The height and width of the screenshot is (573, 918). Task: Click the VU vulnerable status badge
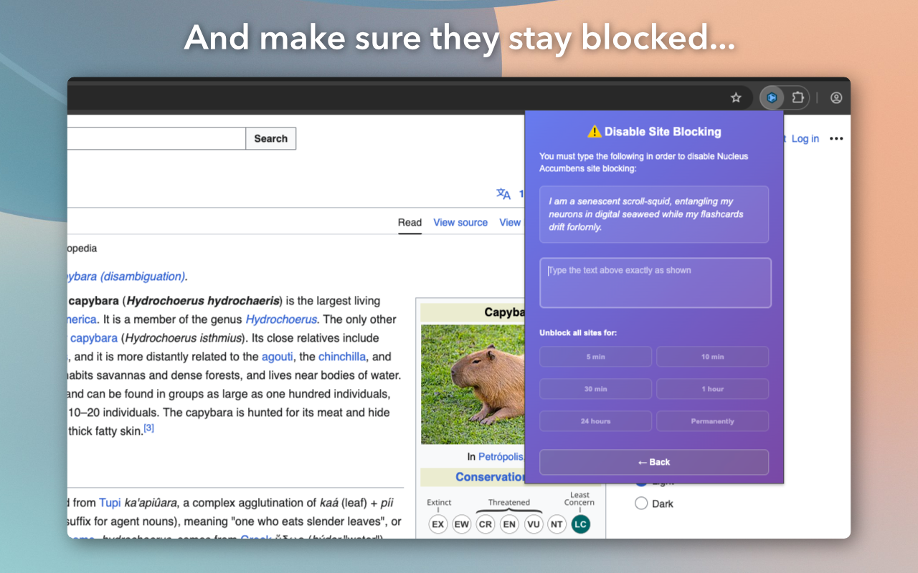pyautogui.click(x=533, y=524)
